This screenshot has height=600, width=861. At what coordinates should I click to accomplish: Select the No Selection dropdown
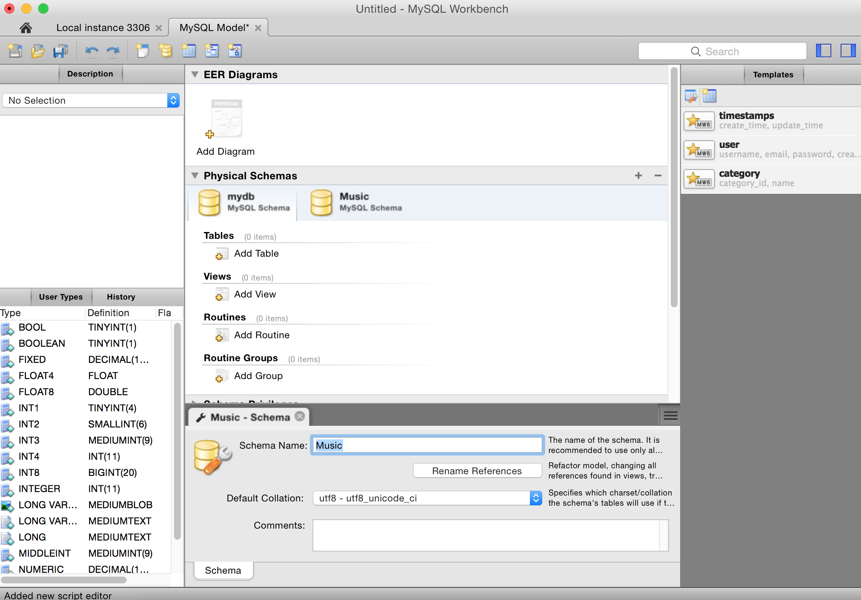[x=91, y=100]
